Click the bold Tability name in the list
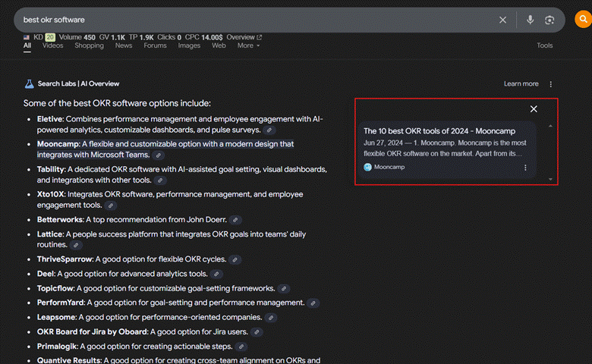 52,169
